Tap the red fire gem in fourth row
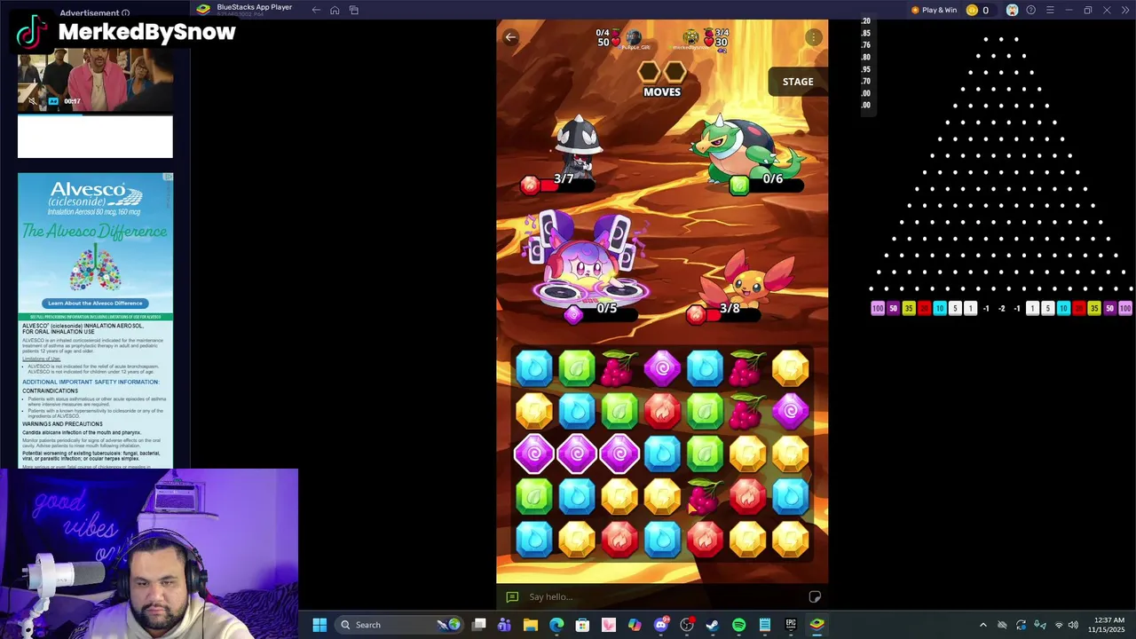The image size is (1136, 639). click(747, 496)
